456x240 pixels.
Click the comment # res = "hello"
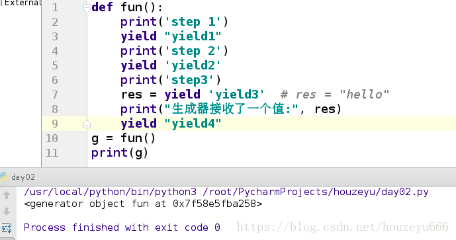tap(335, 95)
